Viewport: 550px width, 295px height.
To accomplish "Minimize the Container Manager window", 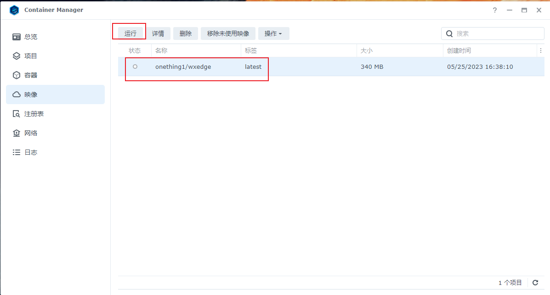I will click(510, 10).
